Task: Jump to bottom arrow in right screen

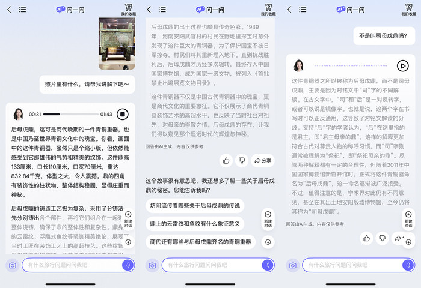Action: (x=408, y=242)
